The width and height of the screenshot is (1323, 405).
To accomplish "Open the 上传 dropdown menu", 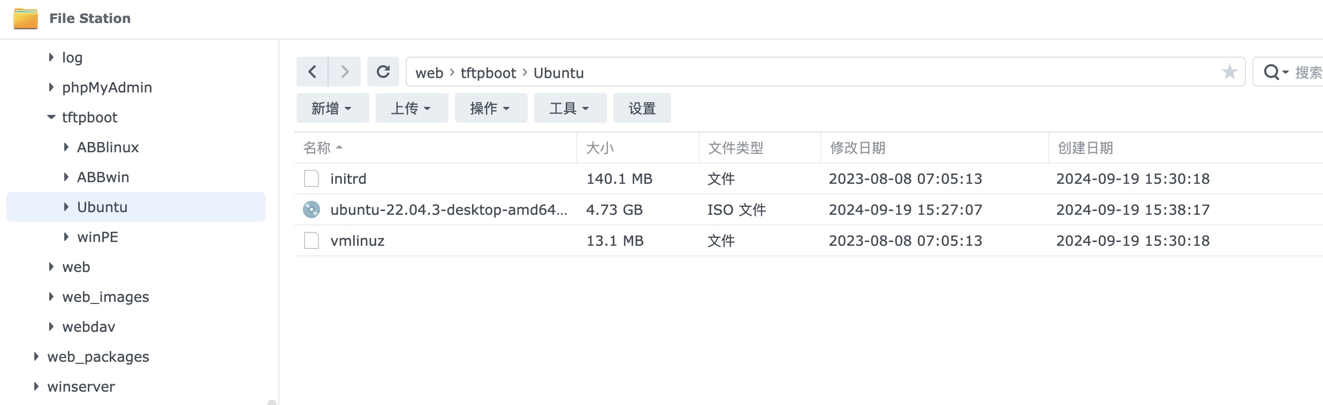I will click(x=412, y=108).
